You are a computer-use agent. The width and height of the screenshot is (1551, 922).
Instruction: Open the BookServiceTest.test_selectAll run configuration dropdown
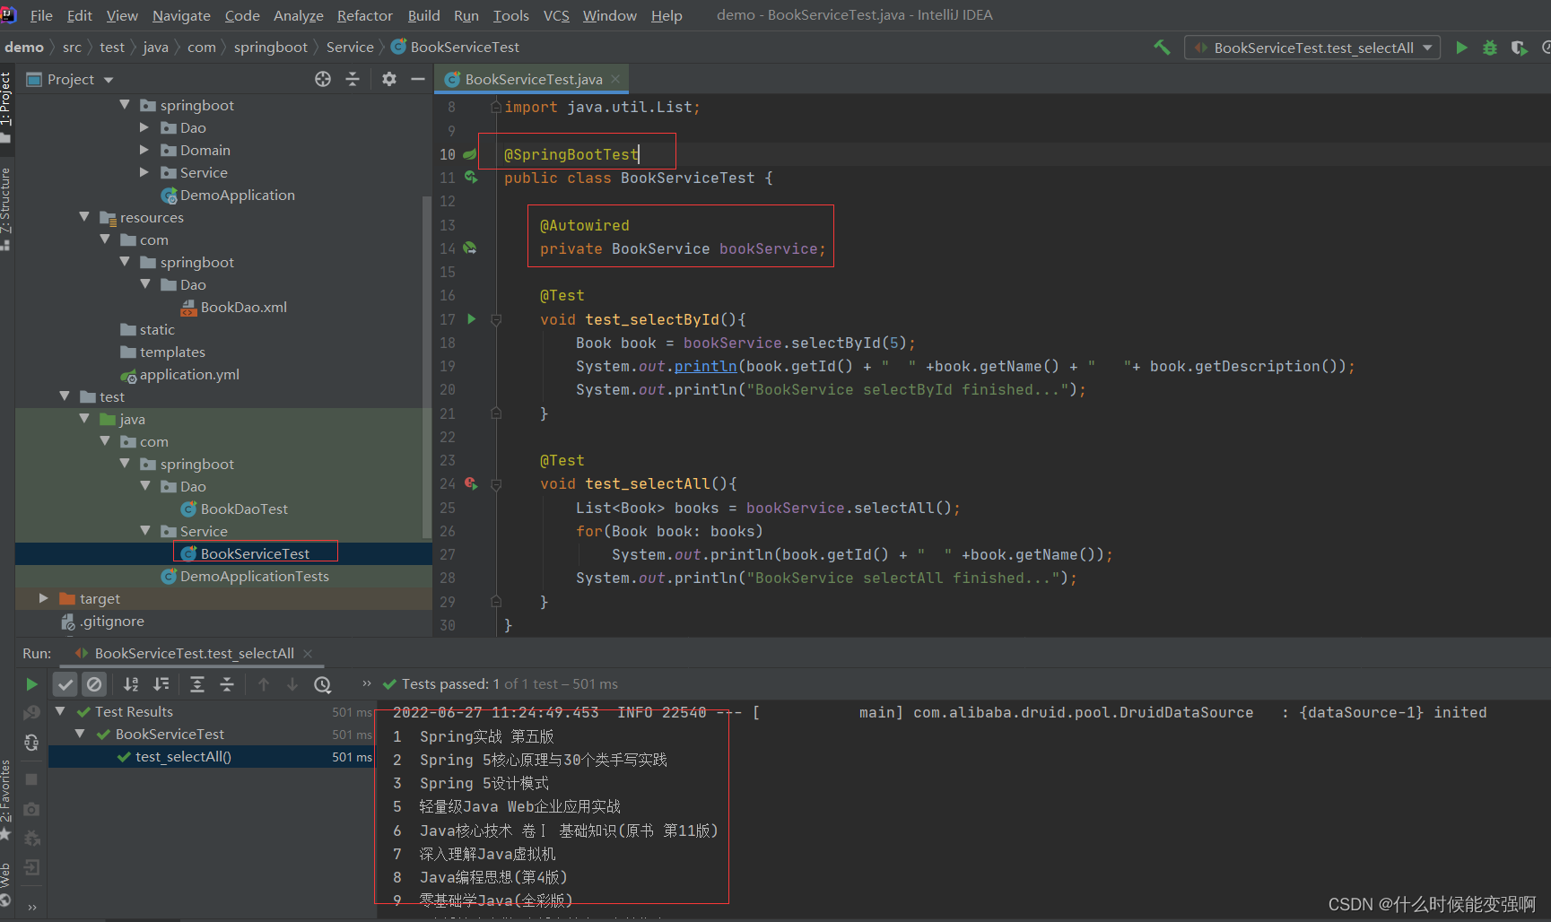tap(1428, 47)
